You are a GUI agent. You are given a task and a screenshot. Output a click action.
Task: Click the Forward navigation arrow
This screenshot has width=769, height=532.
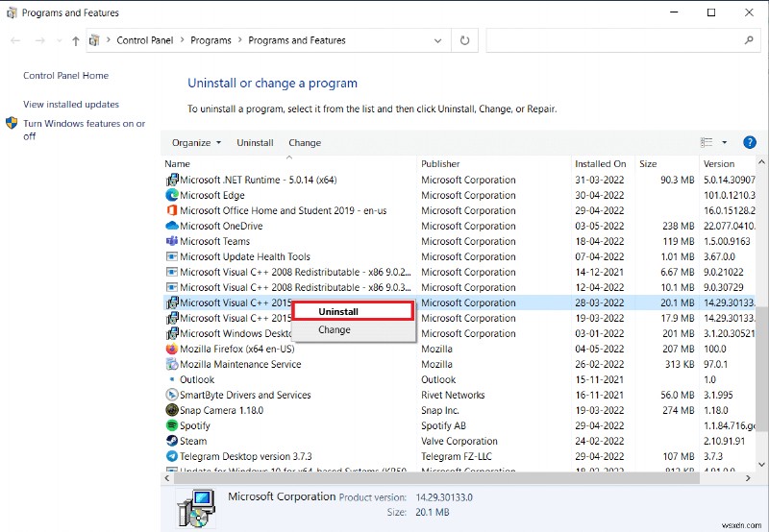coord(40,40)
